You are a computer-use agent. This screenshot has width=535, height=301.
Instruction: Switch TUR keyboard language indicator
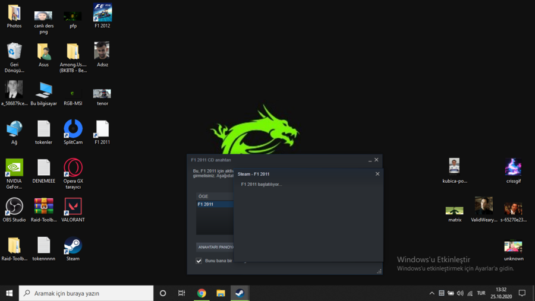click(481, 293)
